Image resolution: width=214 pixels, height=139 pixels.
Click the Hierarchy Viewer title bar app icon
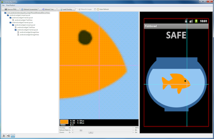coord(2,2)
